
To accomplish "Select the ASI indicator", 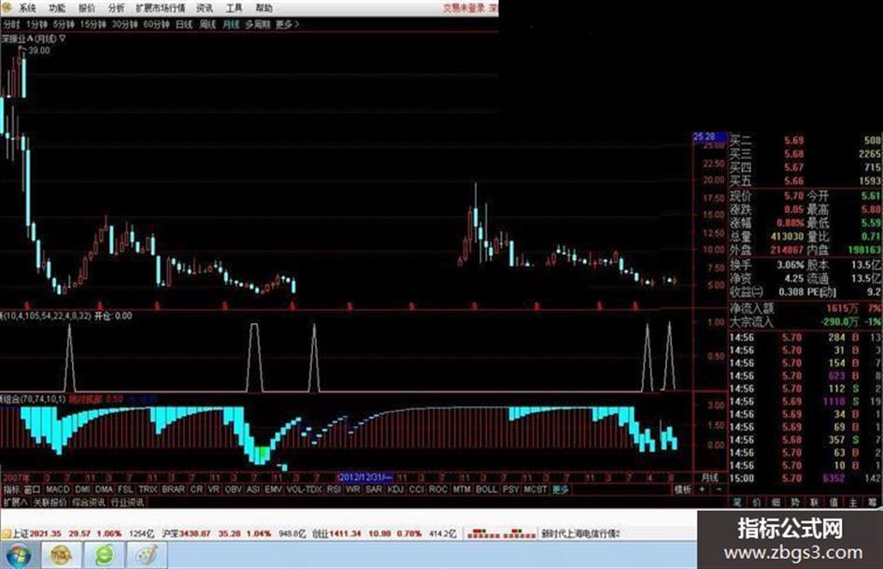I will point(253,490).
